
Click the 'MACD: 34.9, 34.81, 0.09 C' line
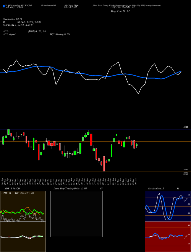point(18,25)
